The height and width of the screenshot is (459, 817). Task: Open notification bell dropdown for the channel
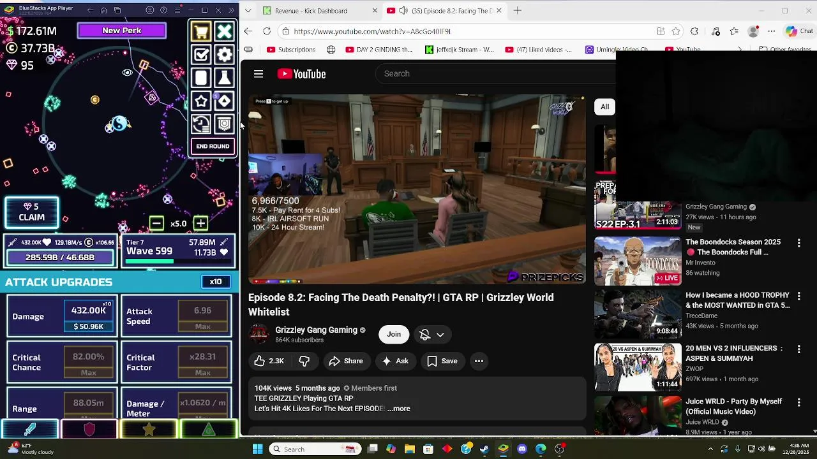pos(431,335)
